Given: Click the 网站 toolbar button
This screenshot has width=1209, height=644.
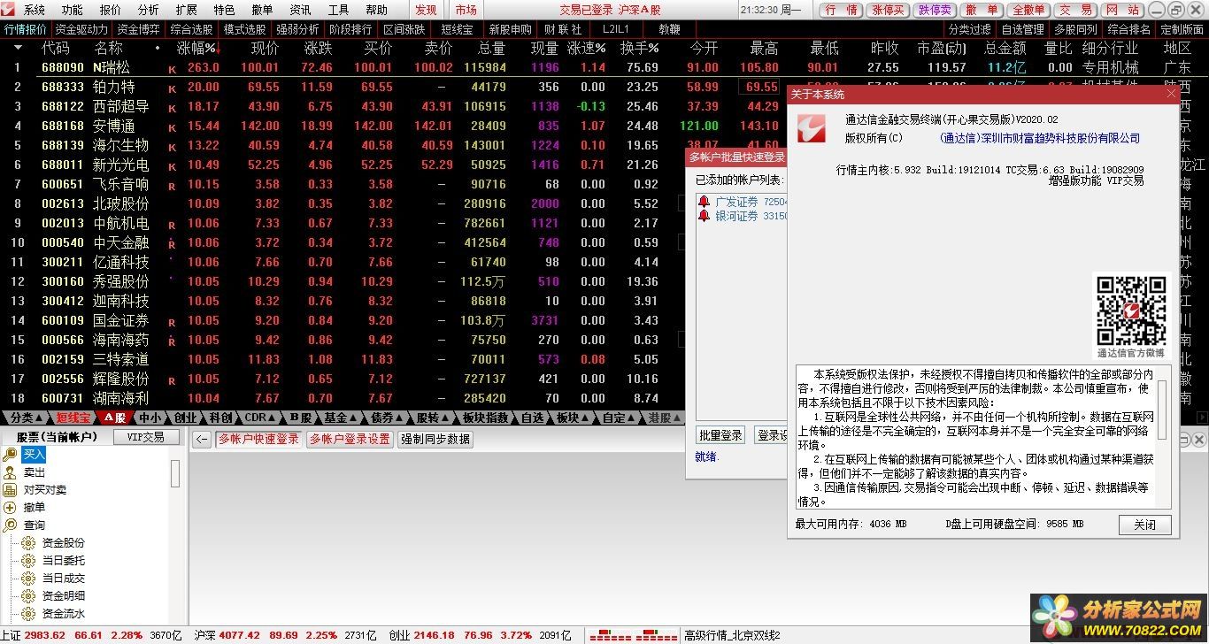Looking at the screenshot, I should [1123, 10].
